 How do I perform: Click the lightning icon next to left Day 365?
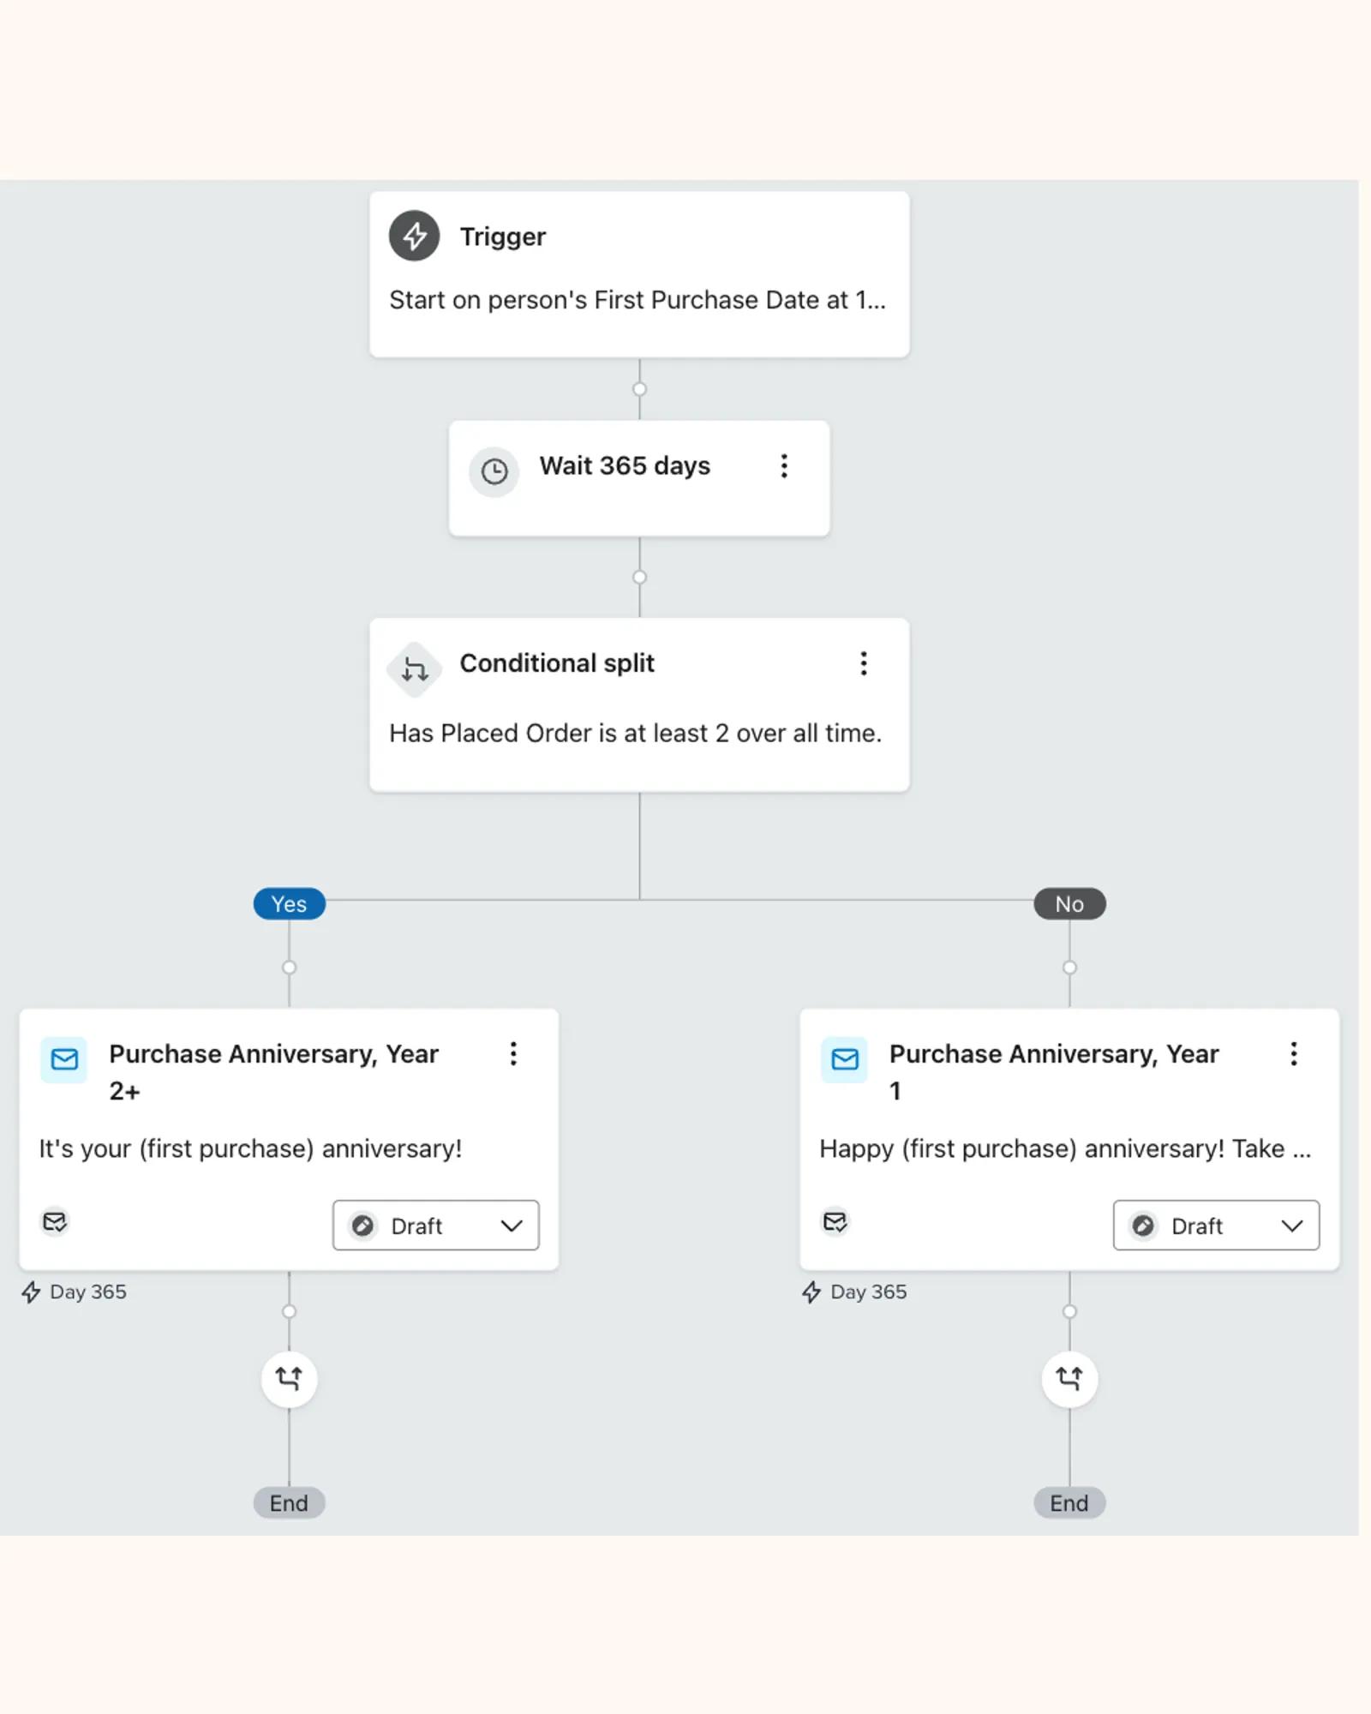[32, 1291]
